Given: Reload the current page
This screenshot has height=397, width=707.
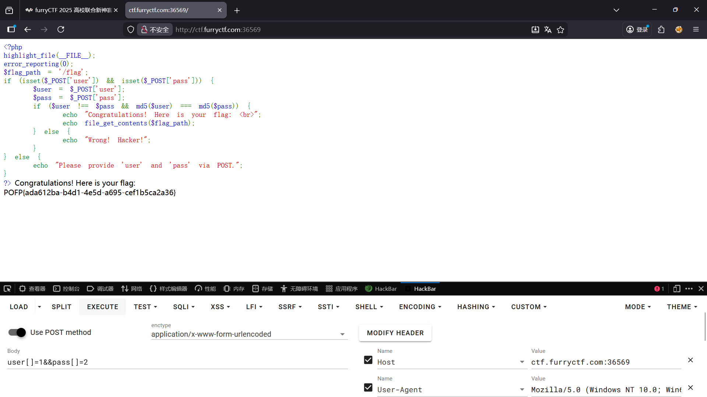Looking at the screenshot, I should (x=61, y=29).
